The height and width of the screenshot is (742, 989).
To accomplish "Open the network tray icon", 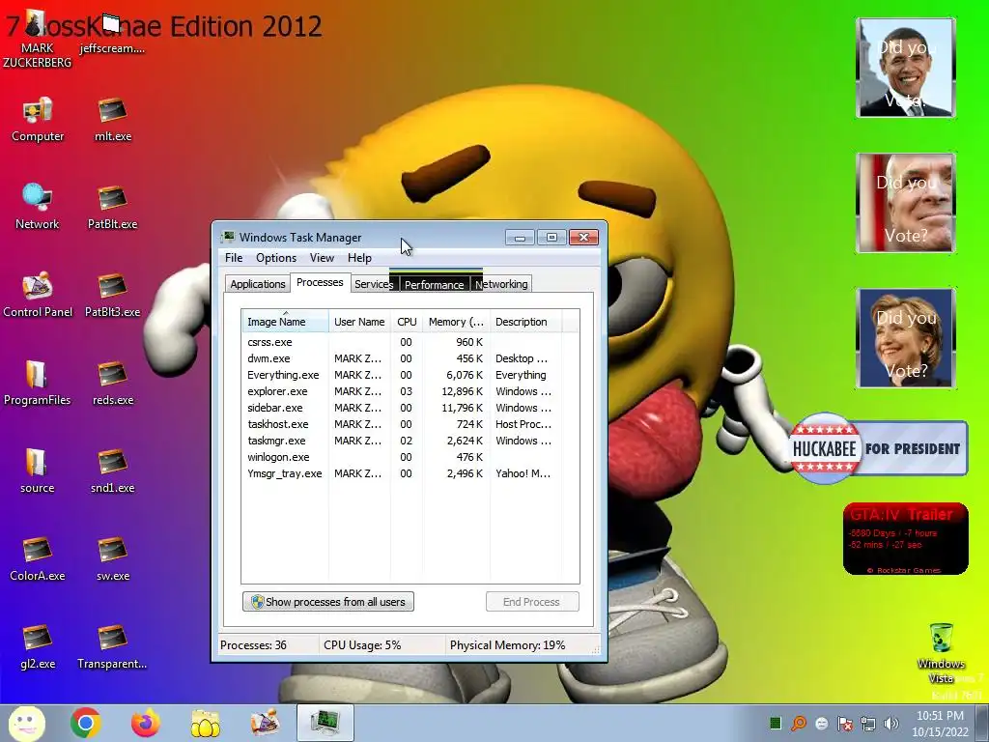I will [x=868, y=724].
